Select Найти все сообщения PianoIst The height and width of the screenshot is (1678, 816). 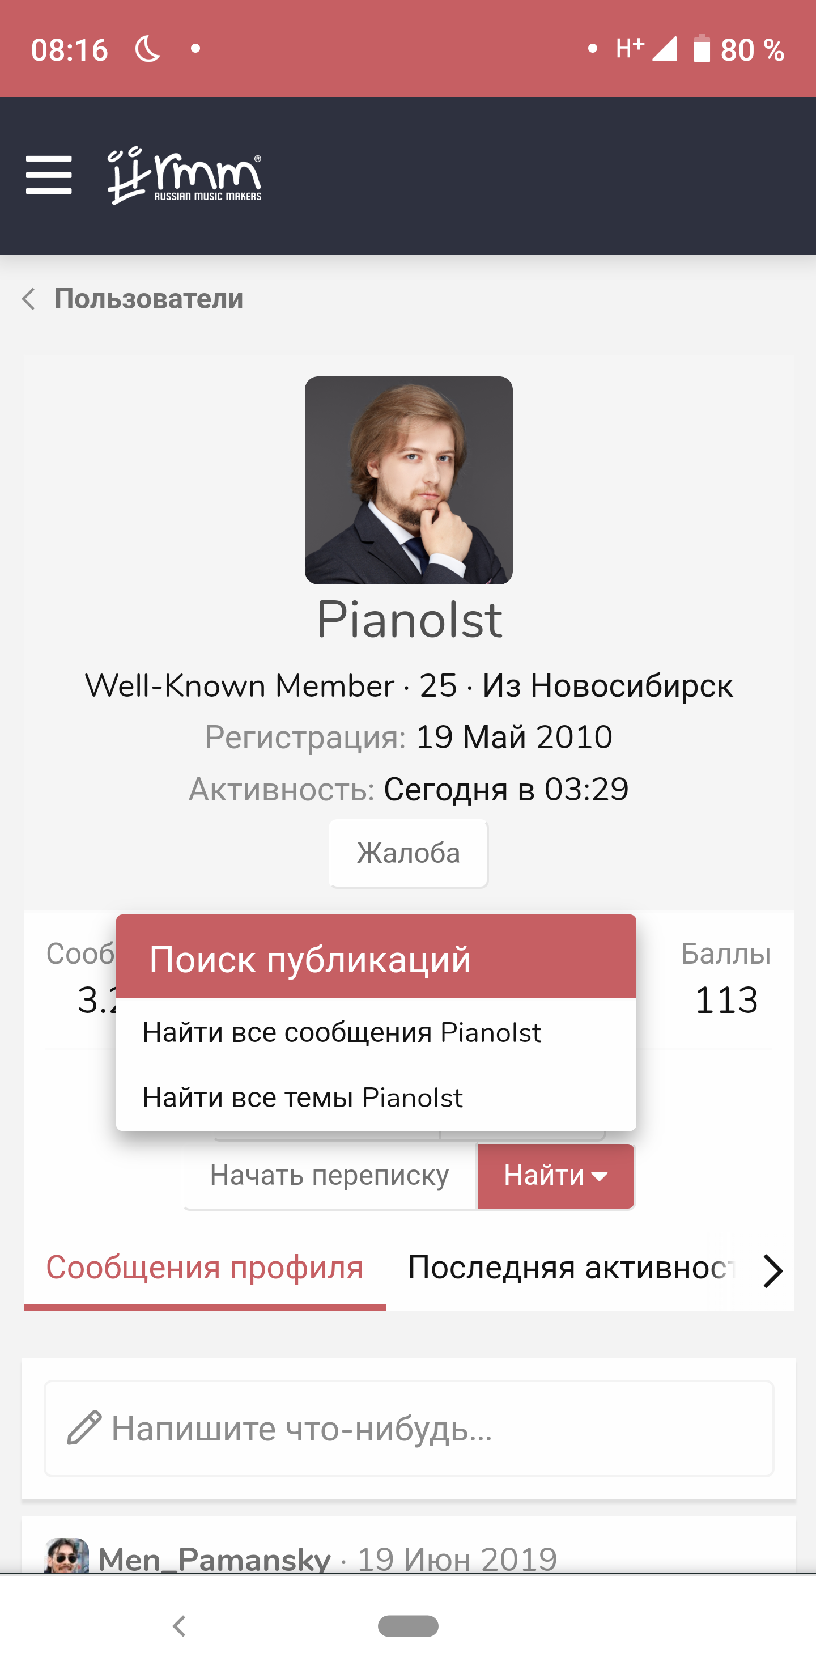click(342, 1032)
